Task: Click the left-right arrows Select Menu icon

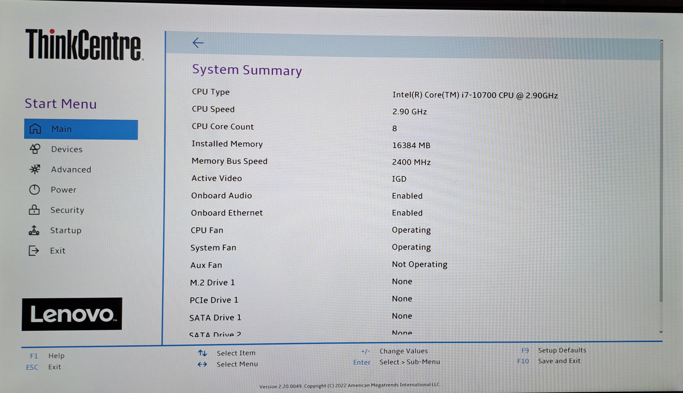Action: pos(203,364)
